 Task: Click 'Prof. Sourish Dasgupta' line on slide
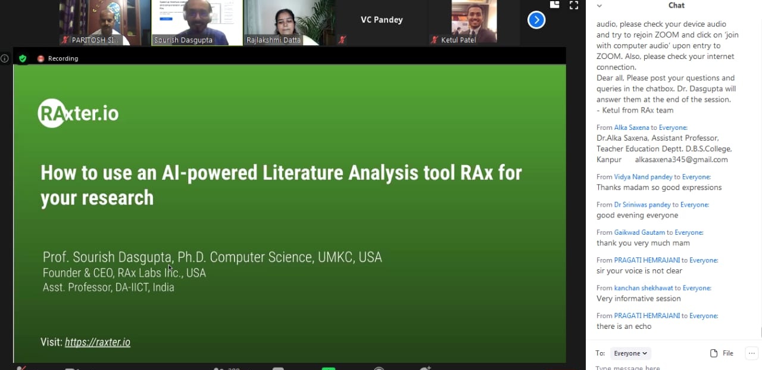click(213, 257)
